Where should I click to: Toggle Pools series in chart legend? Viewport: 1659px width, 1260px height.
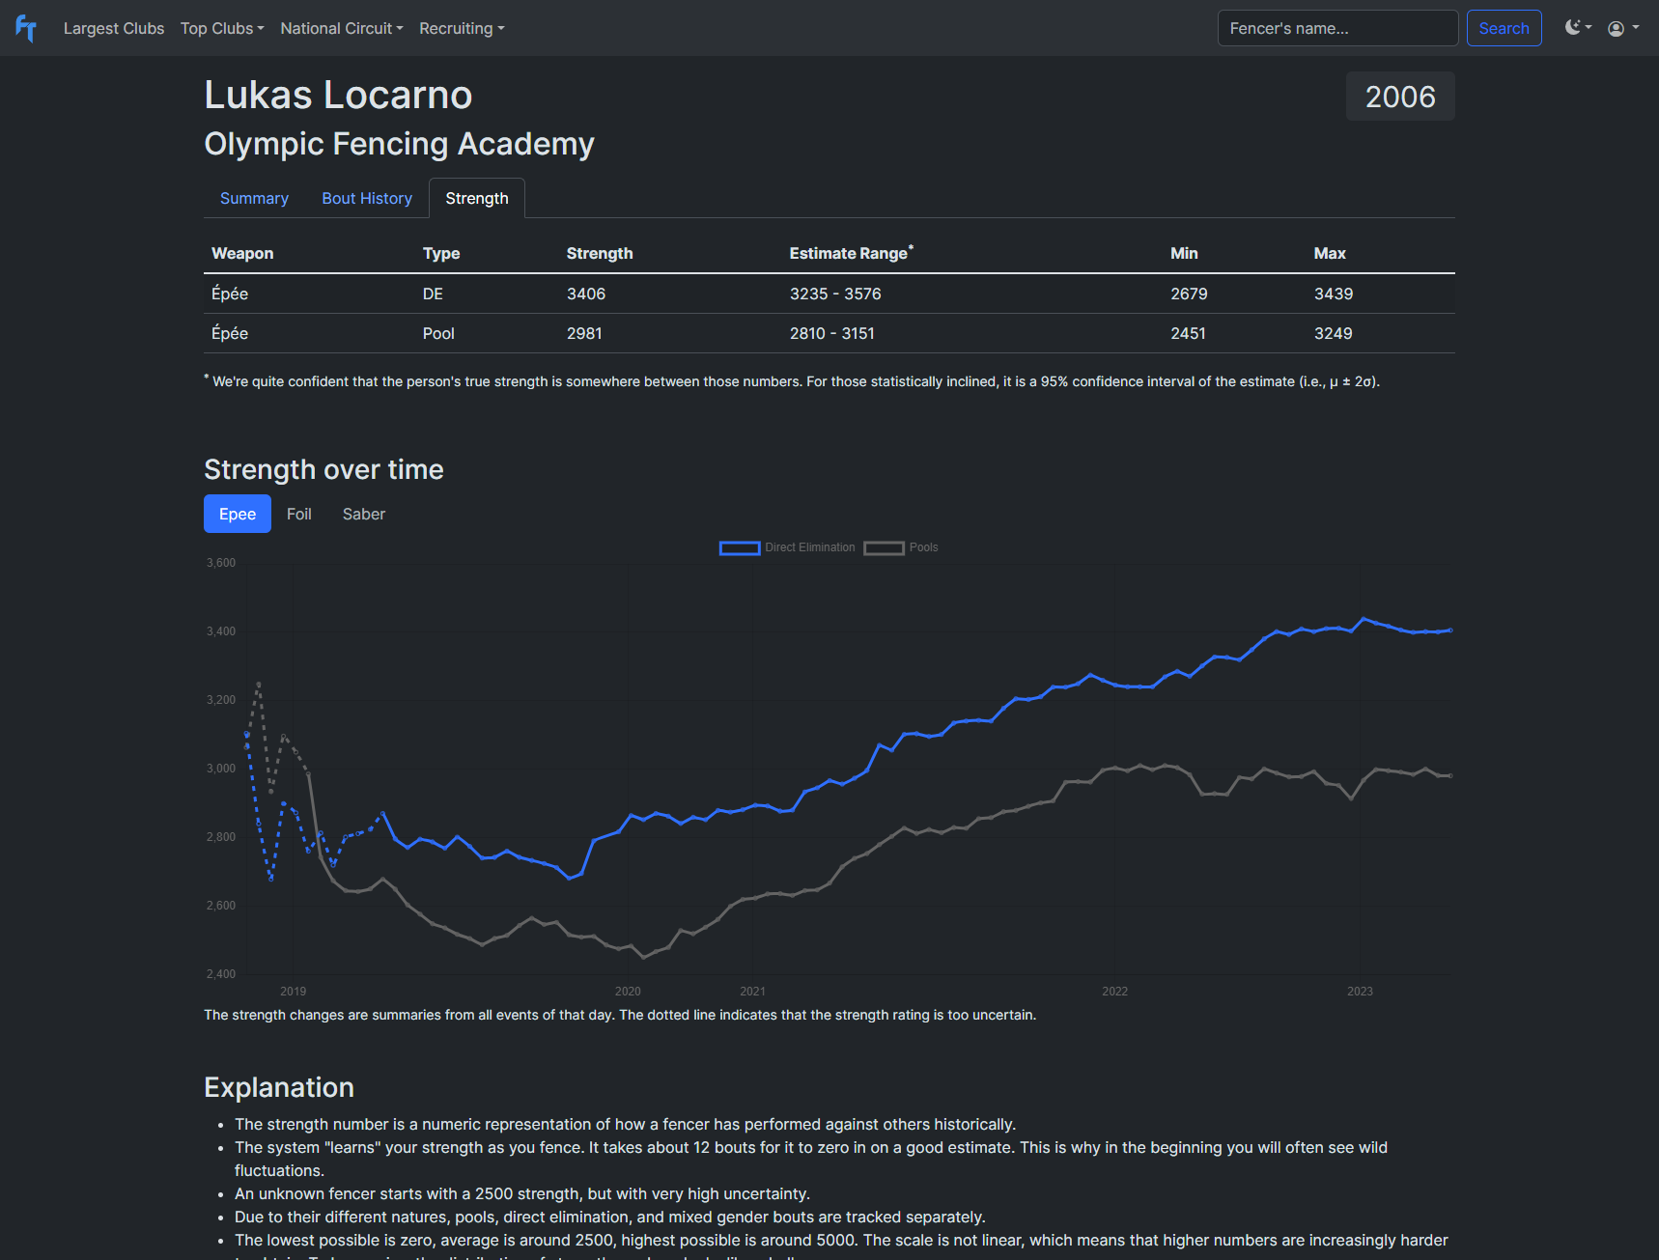pos(901,547)
